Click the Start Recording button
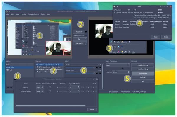This screenshot has width=177, height=117. (x=143, y=69)
